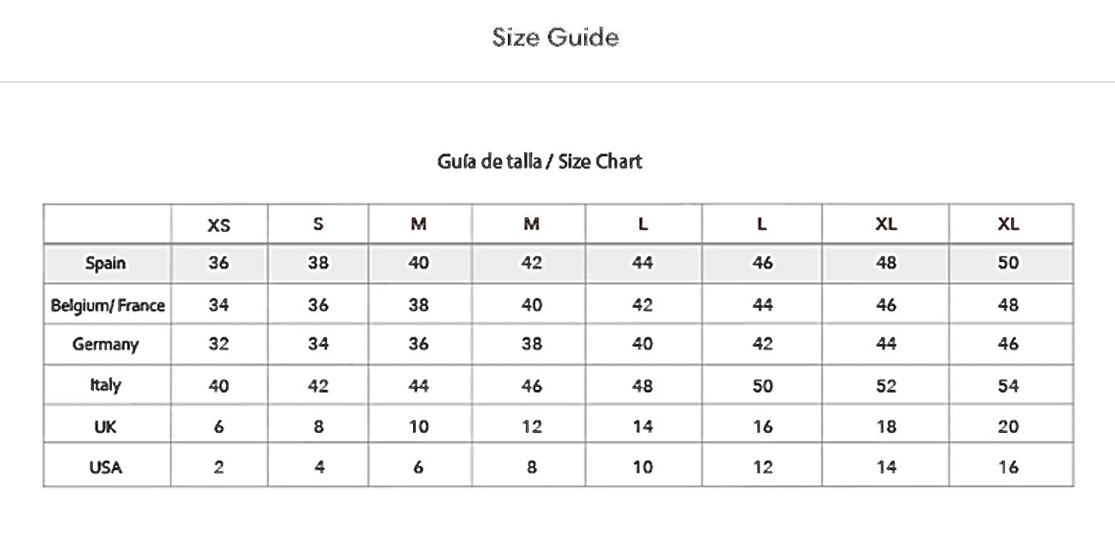Click the Guía de talla / Size Chart title
The image size is (1115, 541).
[540, 161]
